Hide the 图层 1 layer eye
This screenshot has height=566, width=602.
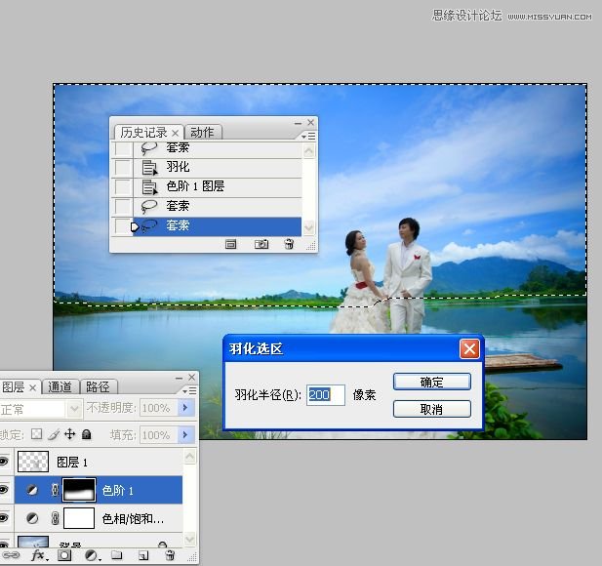click(x=4, y=462)
